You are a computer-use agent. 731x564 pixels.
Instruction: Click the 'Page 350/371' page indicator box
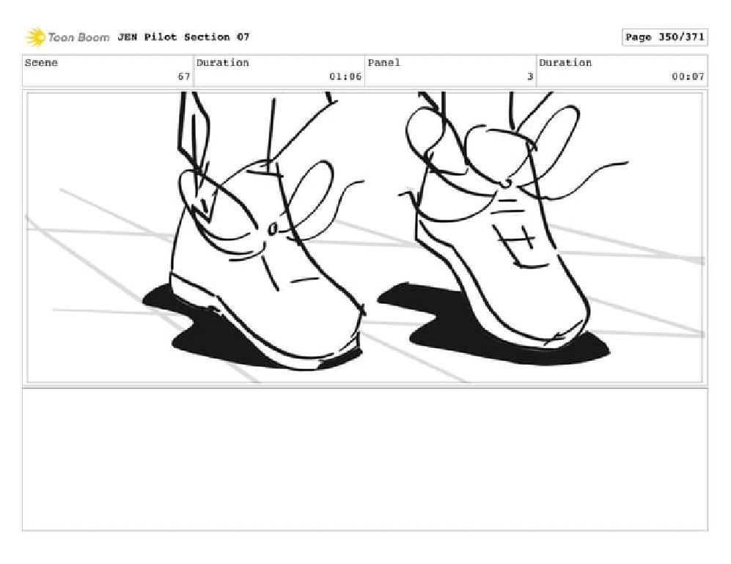664,37
